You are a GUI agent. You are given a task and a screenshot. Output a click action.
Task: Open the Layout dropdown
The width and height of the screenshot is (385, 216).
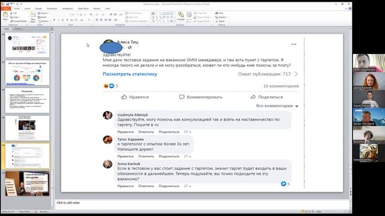(43, 13)
